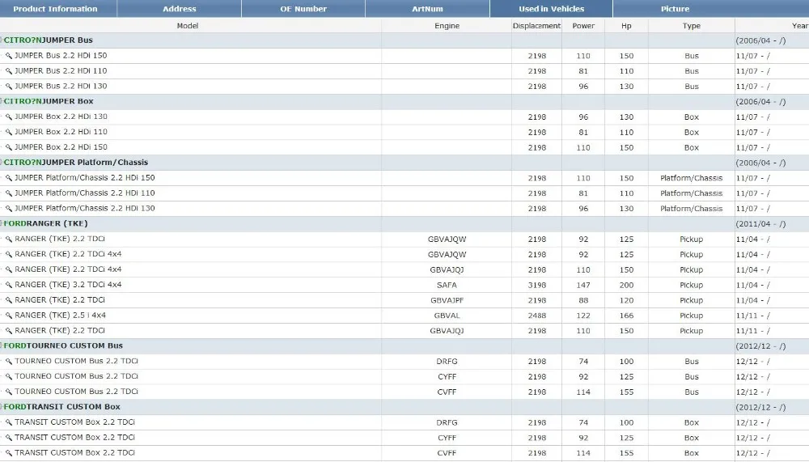Image resolution: width=809 pixels, height=462 pixels.
Task: Collapse the FORDTOURNEO CUSTOM Bus group
Action: (2, 345)
